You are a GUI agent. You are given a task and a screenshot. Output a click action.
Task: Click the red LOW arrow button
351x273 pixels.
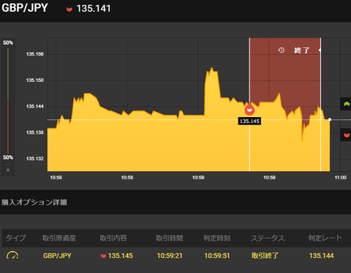click(x=346, y=135)
